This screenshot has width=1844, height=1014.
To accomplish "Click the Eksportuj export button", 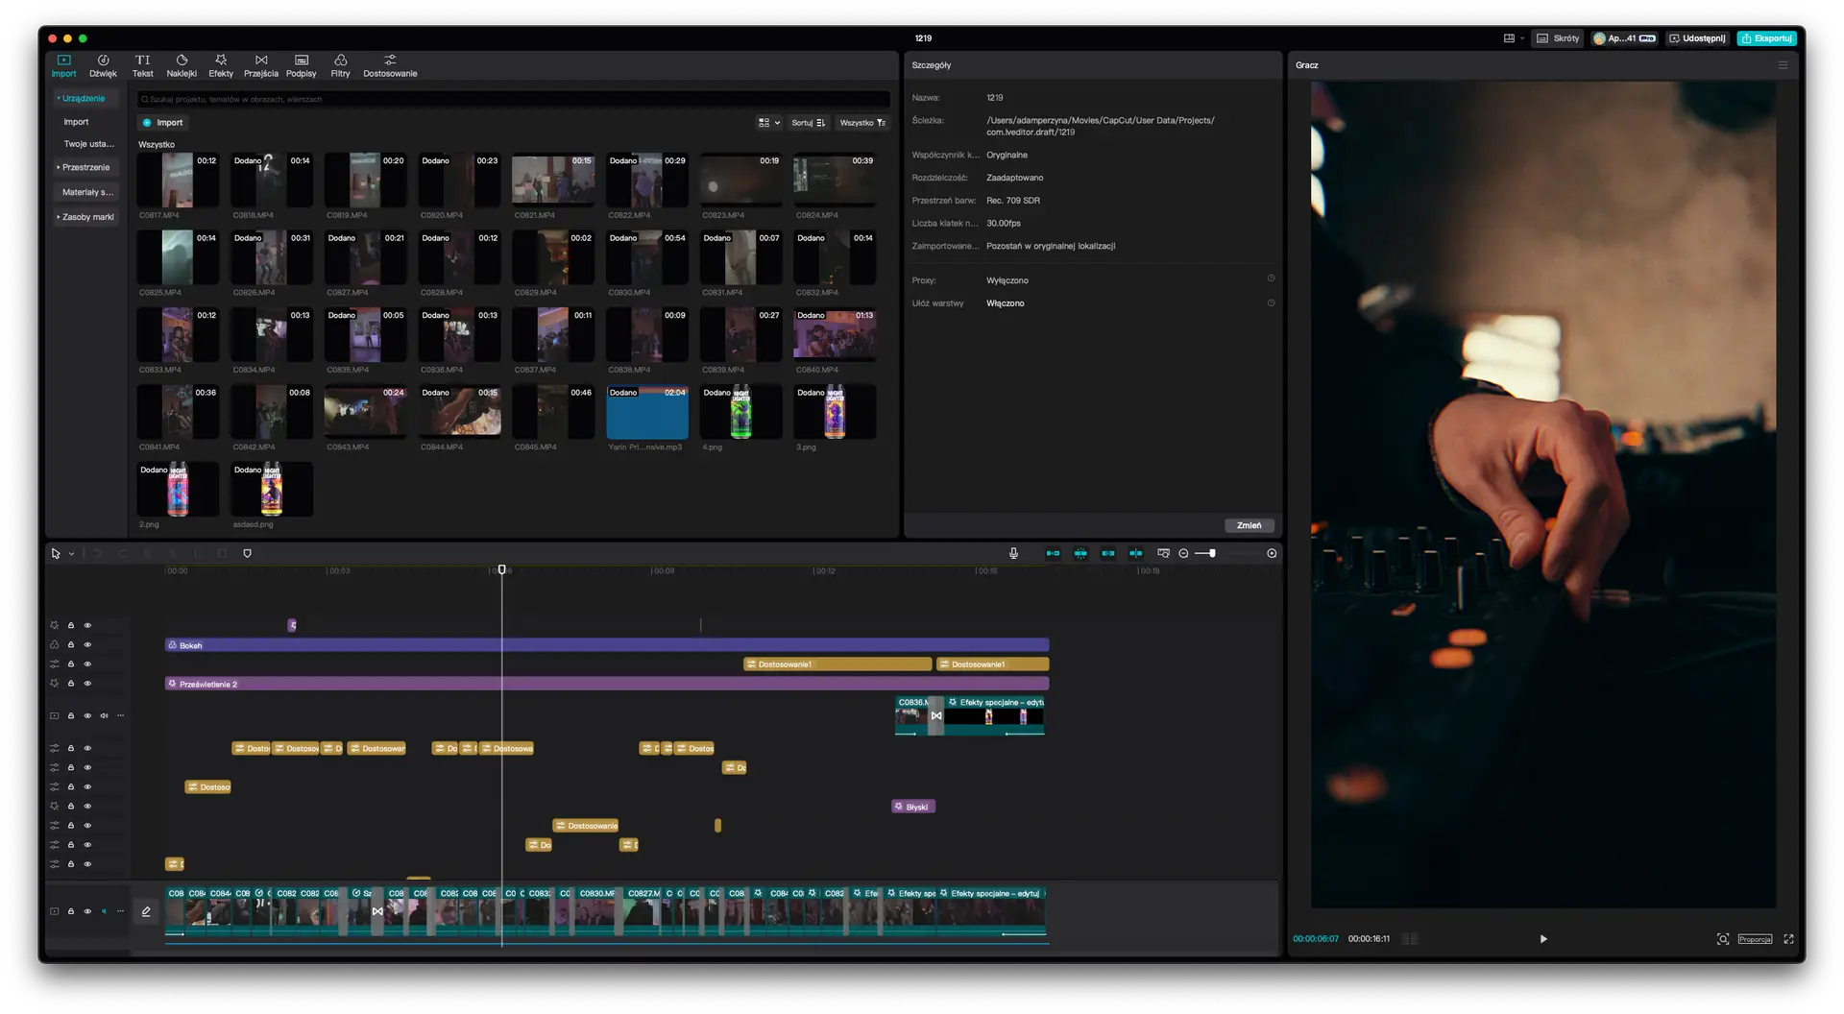I will click(x=1767, y=38).
